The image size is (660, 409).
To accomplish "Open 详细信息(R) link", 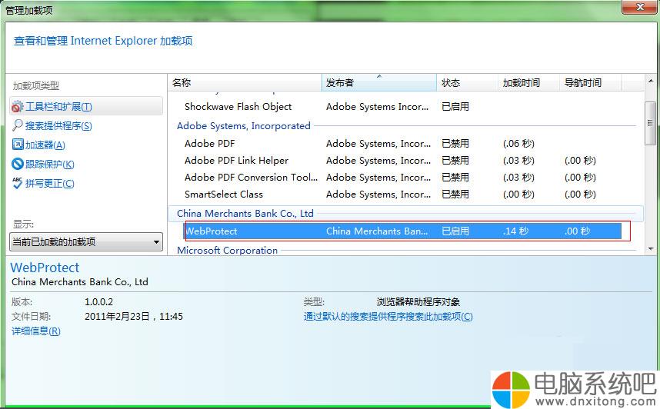I will 36,331.
